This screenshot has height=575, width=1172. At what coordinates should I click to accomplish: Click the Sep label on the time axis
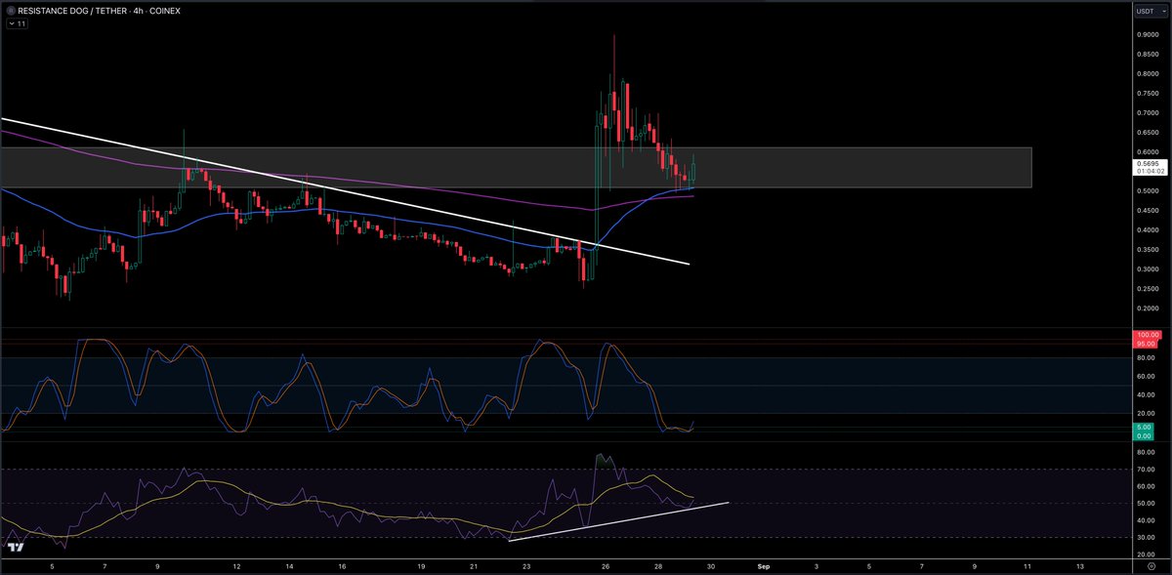tap(764, 565)
